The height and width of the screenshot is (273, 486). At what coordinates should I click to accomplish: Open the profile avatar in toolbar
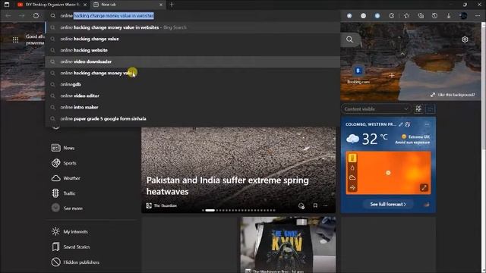463,16
